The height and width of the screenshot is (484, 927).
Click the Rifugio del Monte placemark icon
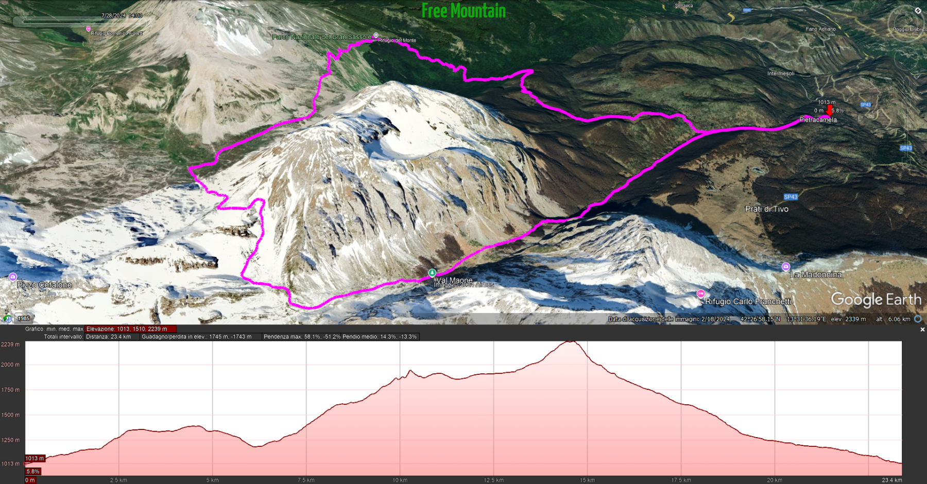[376, 36]
